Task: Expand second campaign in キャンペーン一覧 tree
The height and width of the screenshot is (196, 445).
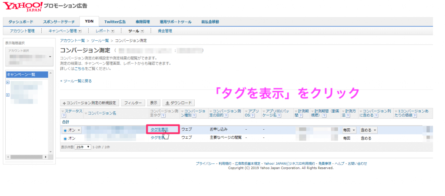Action: tap(8, 95)
